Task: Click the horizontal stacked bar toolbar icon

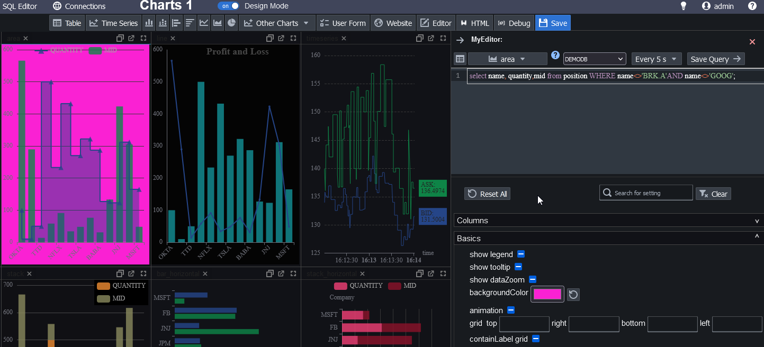Action: [x=191, y=23]
